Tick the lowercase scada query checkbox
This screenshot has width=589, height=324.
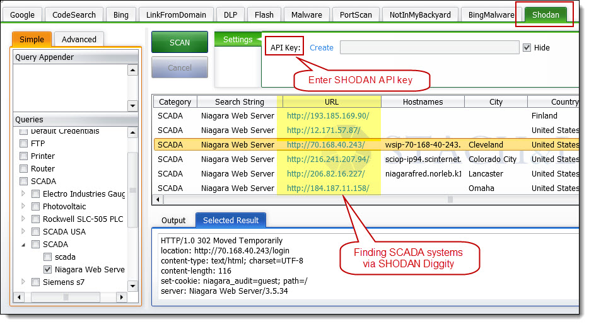coord(48,257)
